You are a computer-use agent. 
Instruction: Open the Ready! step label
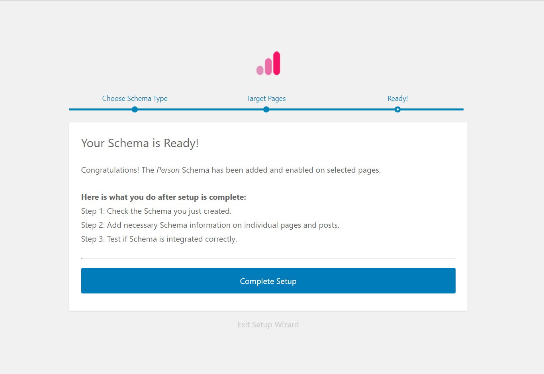coord(397,98)
